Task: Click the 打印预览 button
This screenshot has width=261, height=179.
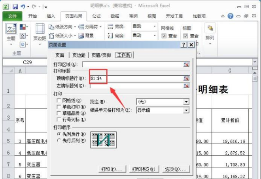Action: (x=144, y=169)
